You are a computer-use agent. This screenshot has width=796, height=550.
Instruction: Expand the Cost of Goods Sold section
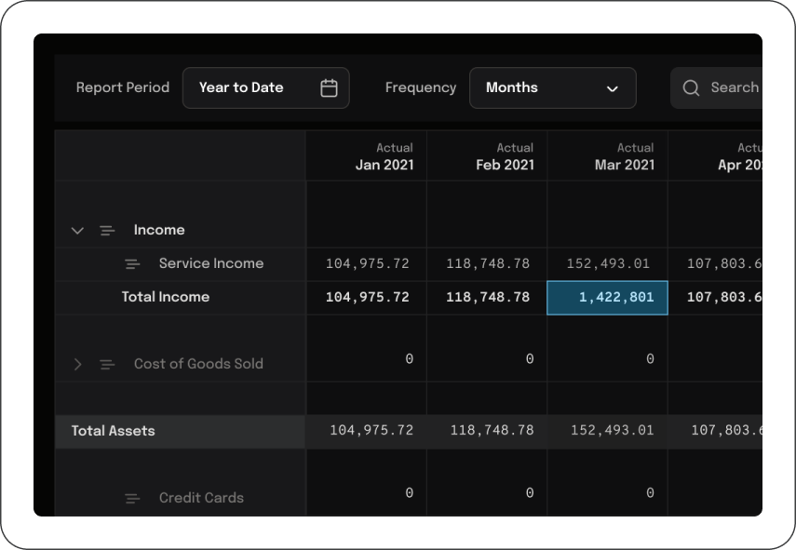pyautogui.click(x=77, y=365)
